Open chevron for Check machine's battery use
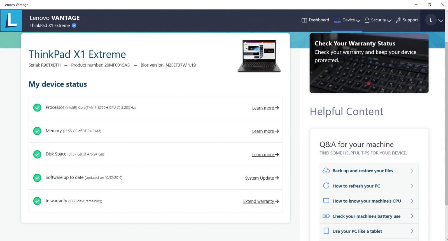Image resolution: width=448 pixels, height=241 pixels. (412, 216)
